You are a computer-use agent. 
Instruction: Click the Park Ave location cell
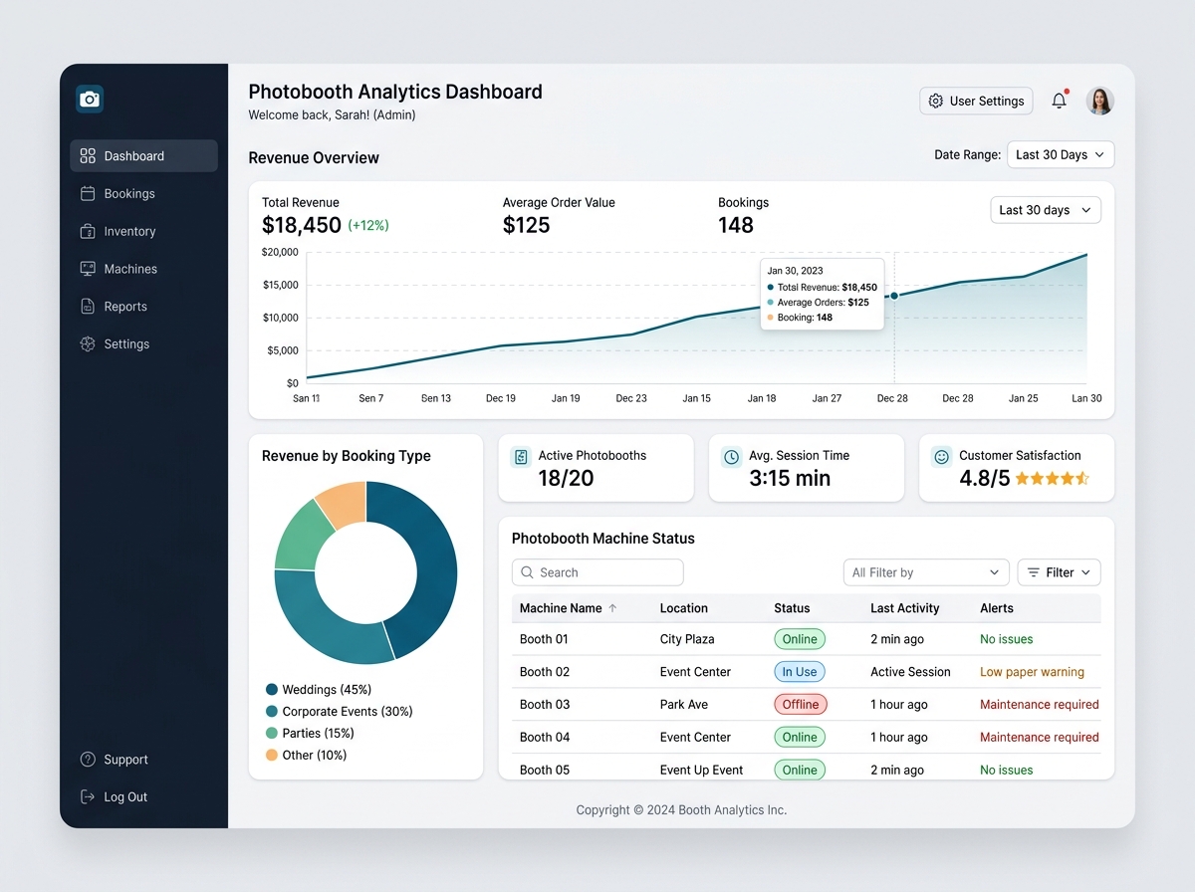click(x=684, y=705)
